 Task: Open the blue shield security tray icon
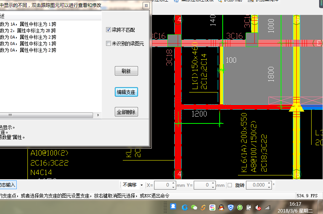pyautogui.click(x=231, y=208)
